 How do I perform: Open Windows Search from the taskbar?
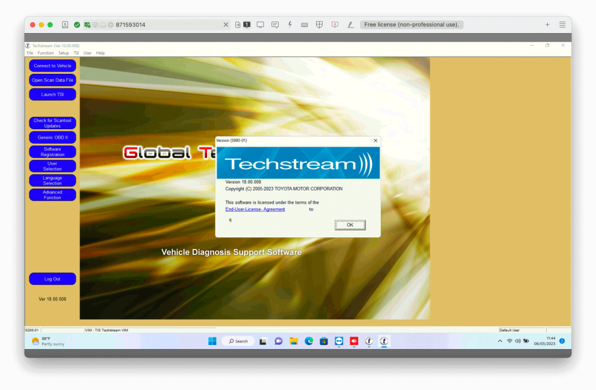tap(237, 341)
